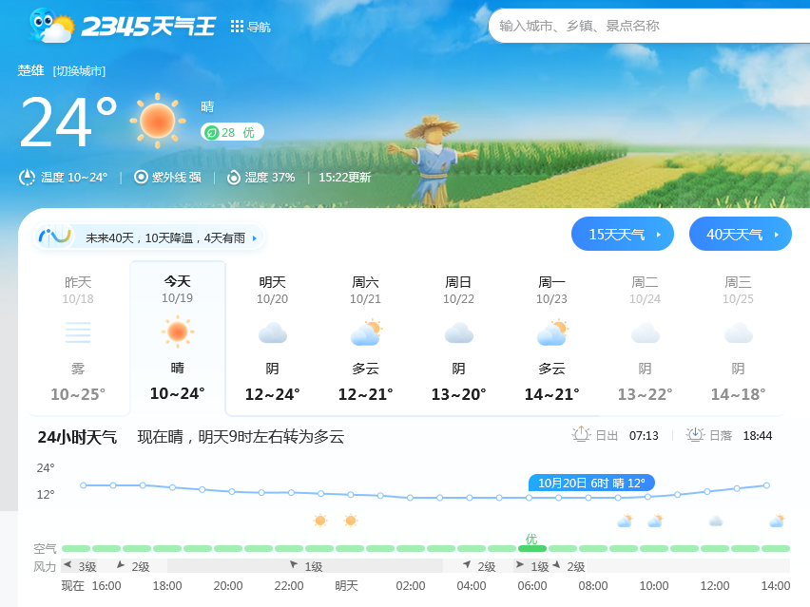Click the large sun weather icon
This screenshot has width=810, height=607.
157,121
